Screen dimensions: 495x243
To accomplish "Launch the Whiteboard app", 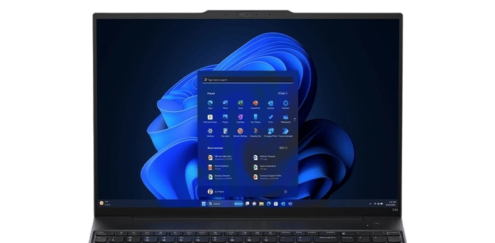I will pos(285,118).
